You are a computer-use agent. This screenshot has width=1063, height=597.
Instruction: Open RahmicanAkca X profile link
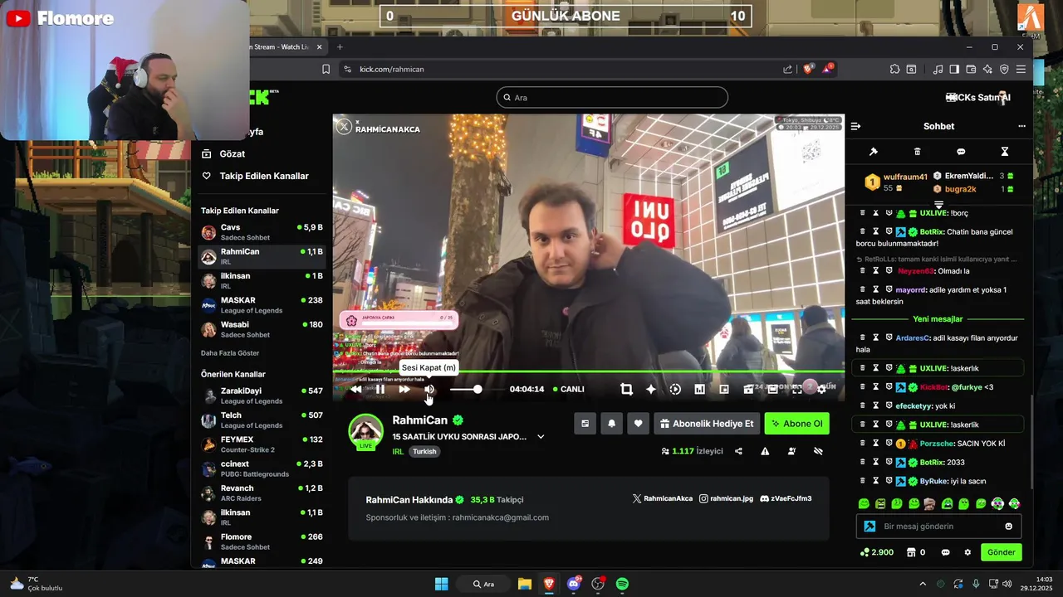662,498
